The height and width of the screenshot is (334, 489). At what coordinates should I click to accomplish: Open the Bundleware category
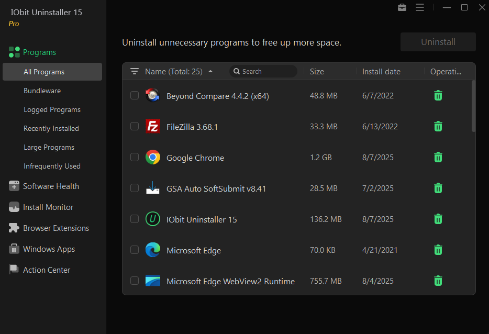(x=42, y=91)
